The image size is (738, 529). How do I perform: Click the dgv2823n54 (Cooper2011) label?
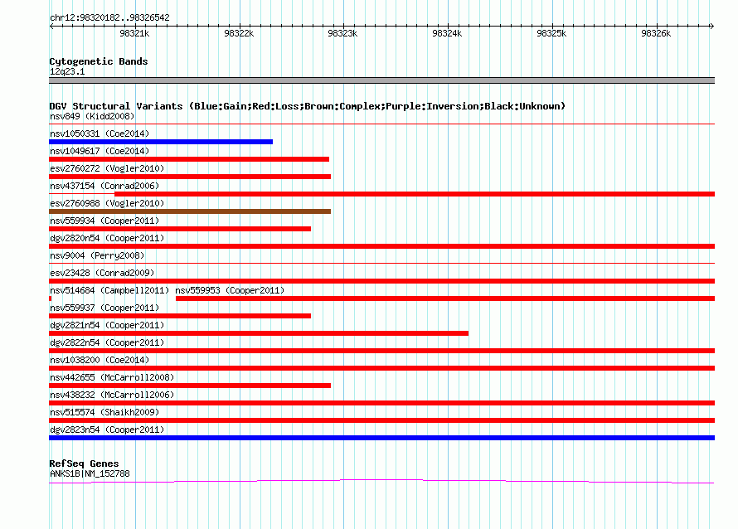(107, 430)
